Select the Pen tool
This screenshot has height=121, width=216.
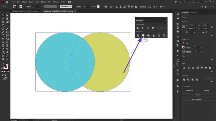[3, 22]
